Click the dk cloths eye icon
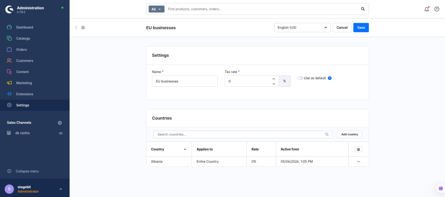The image size is (445, 197). (61, 133)
